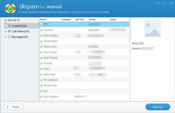The image size is (175, 113).
Task: Uncheck the highlighted first contact row checkbox
Action: point(41,24)
